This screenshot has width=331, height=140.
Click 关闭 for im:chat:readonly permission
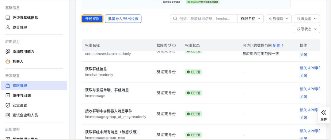pyautogui.click(x=303, y=76)
